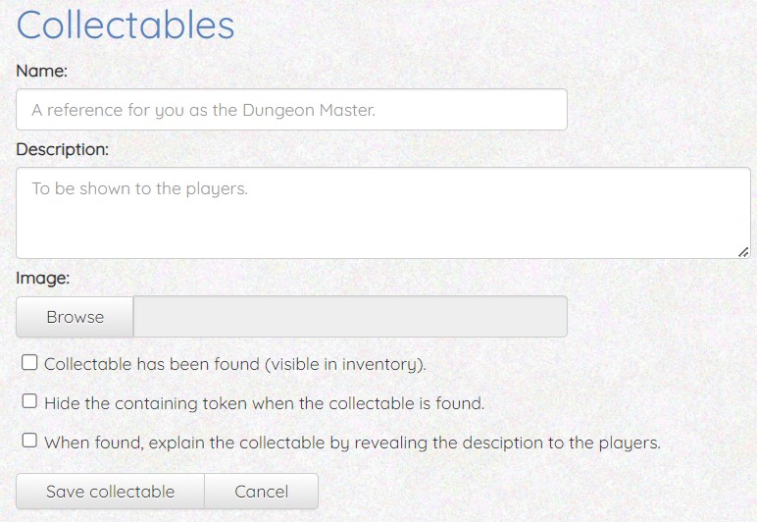
Task: Cancel the collectable form
Action: pyautogui.click(x=262, y=492)
